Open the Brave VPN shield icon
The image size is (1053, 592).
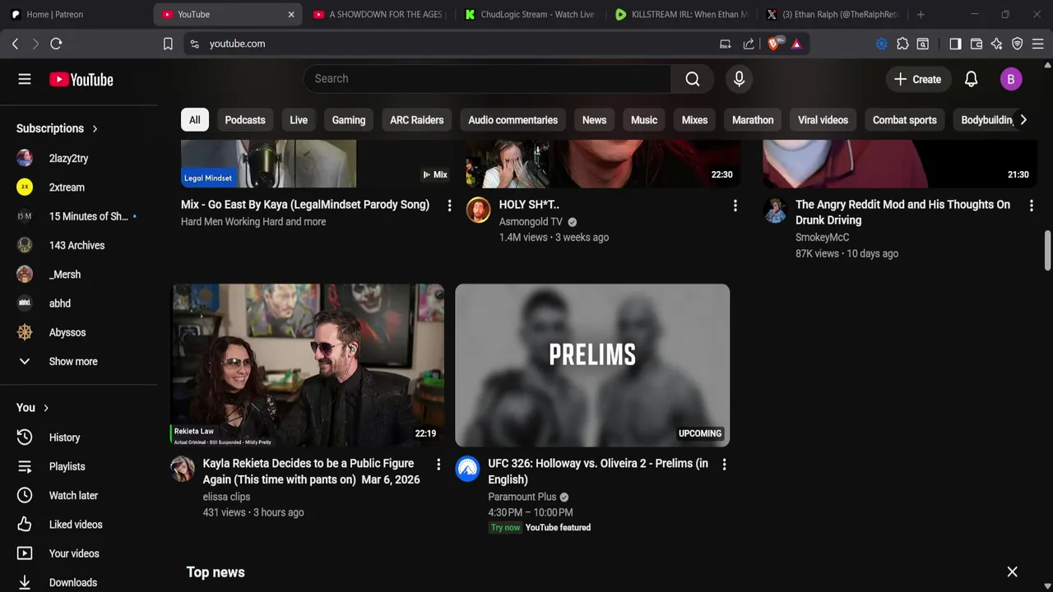(1018, 44)
